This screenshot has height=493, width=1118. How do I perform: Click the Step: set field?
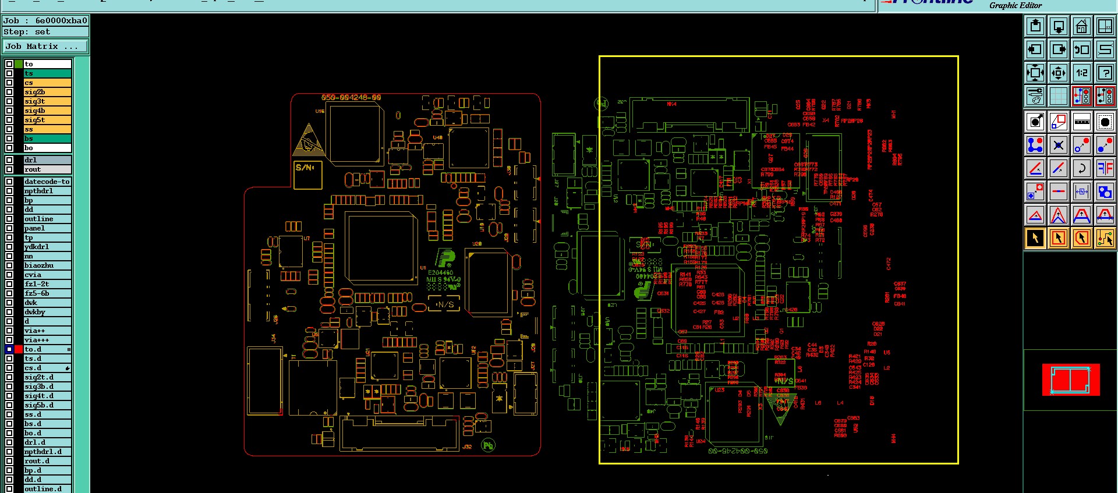click(x=45, y=32)
